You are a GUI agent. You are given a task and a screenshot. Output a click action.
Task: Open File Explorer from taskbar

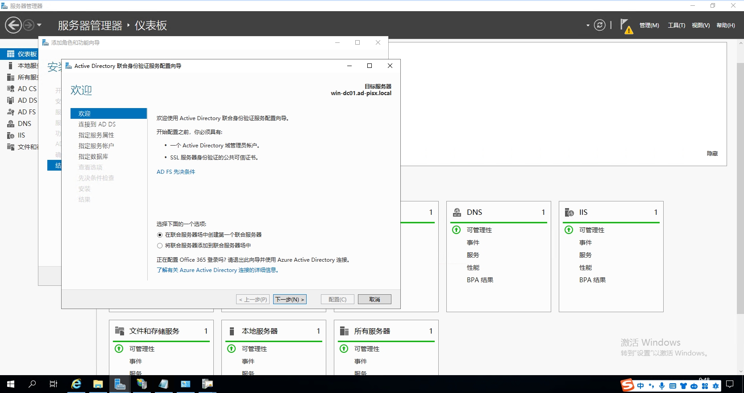click(98, 384)
